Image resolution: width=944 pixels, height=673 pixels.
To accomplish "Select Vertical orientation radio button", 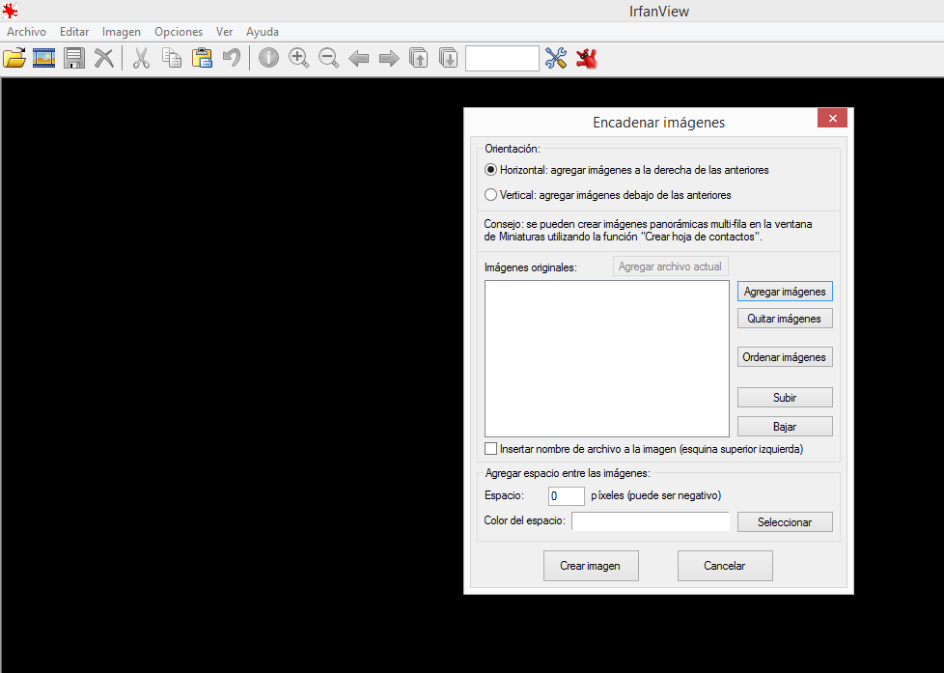I will click(x=490, y=195).
